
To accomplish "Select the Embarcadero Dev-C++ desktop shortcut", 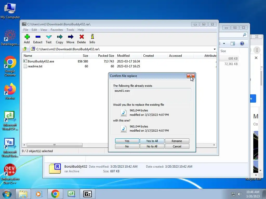I will pos(10,174).
